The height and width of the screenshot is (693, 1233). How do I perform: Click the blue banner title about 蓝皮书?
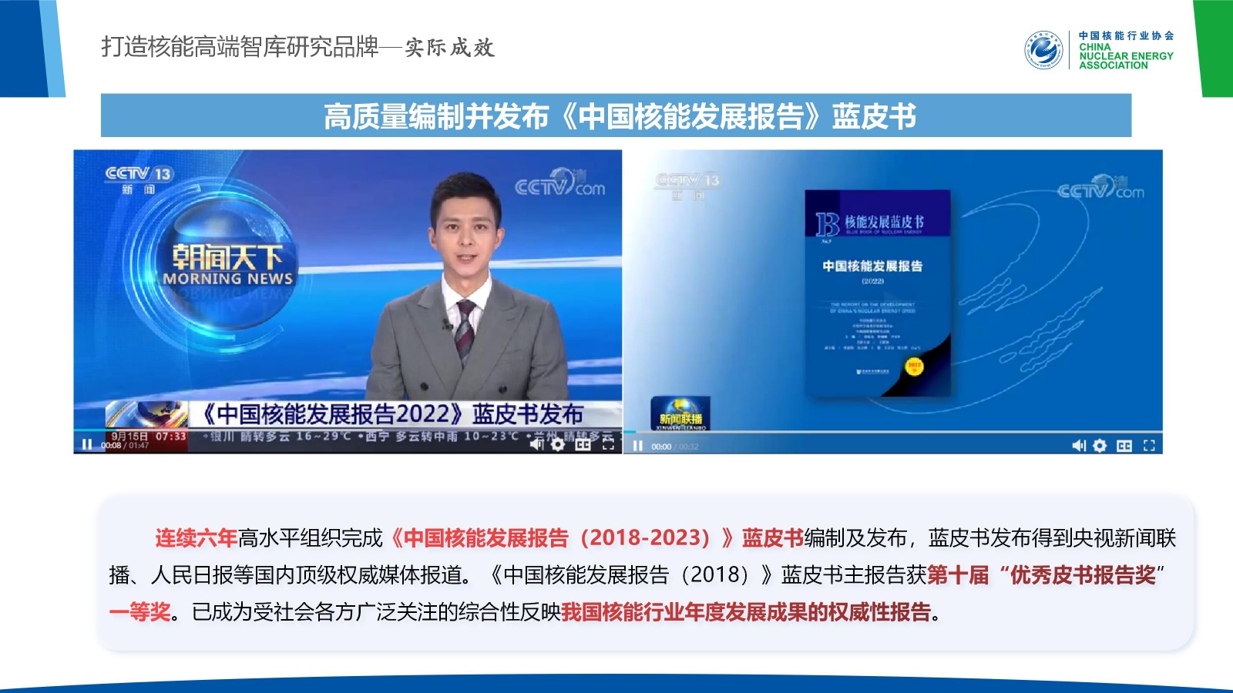616,116
